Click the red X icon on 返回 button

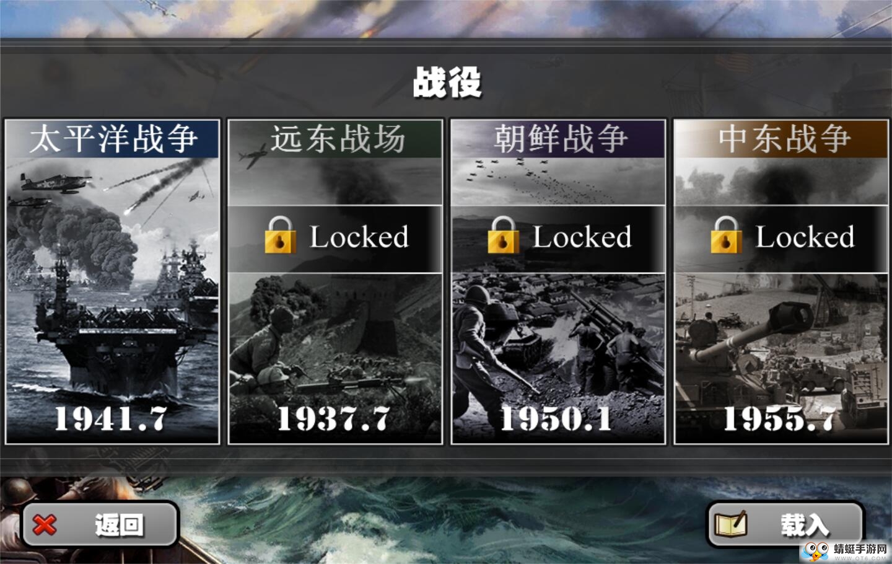pyautogui.click(x=44, y=525)
